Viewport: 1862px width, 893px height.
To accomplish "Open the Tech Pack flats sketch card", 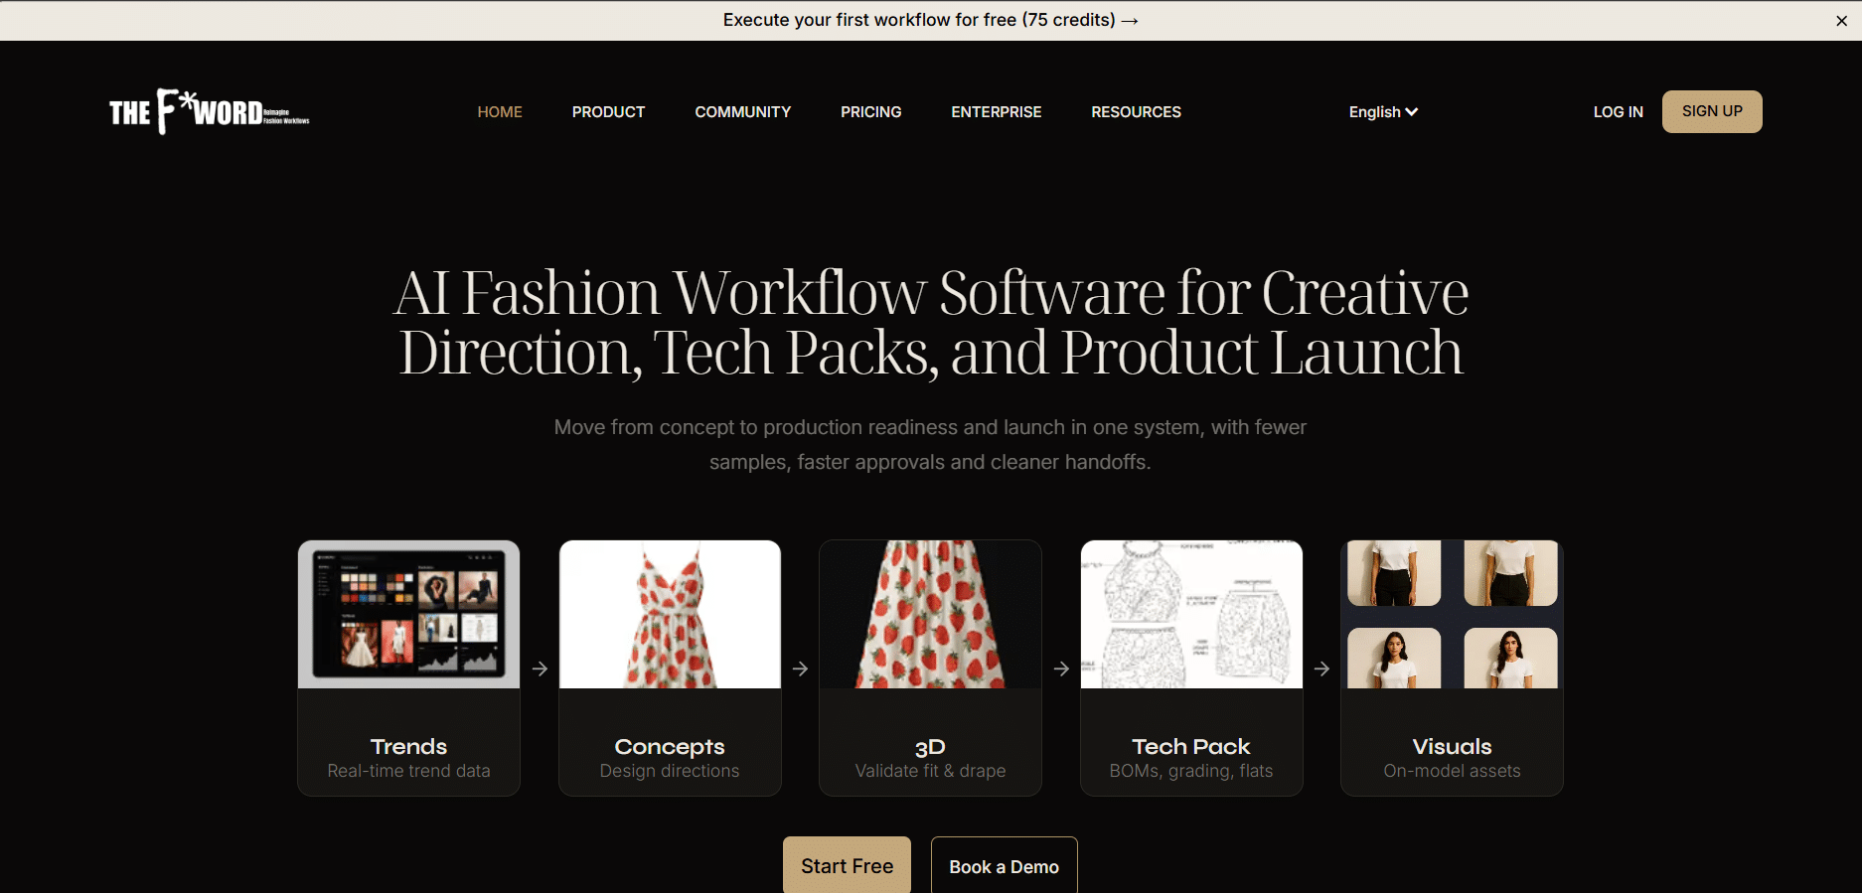I will point(1191,668).
